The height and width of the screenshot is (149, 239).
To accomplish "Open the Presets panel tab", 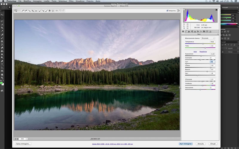I will (207, 31).
